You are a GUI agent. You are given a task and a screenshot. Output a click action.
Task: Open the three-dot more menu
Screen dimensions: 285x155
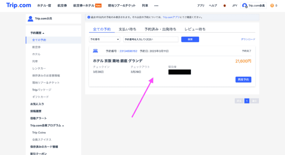[156, 6]
